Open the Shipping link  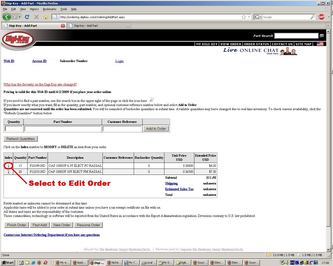(171, 183)
